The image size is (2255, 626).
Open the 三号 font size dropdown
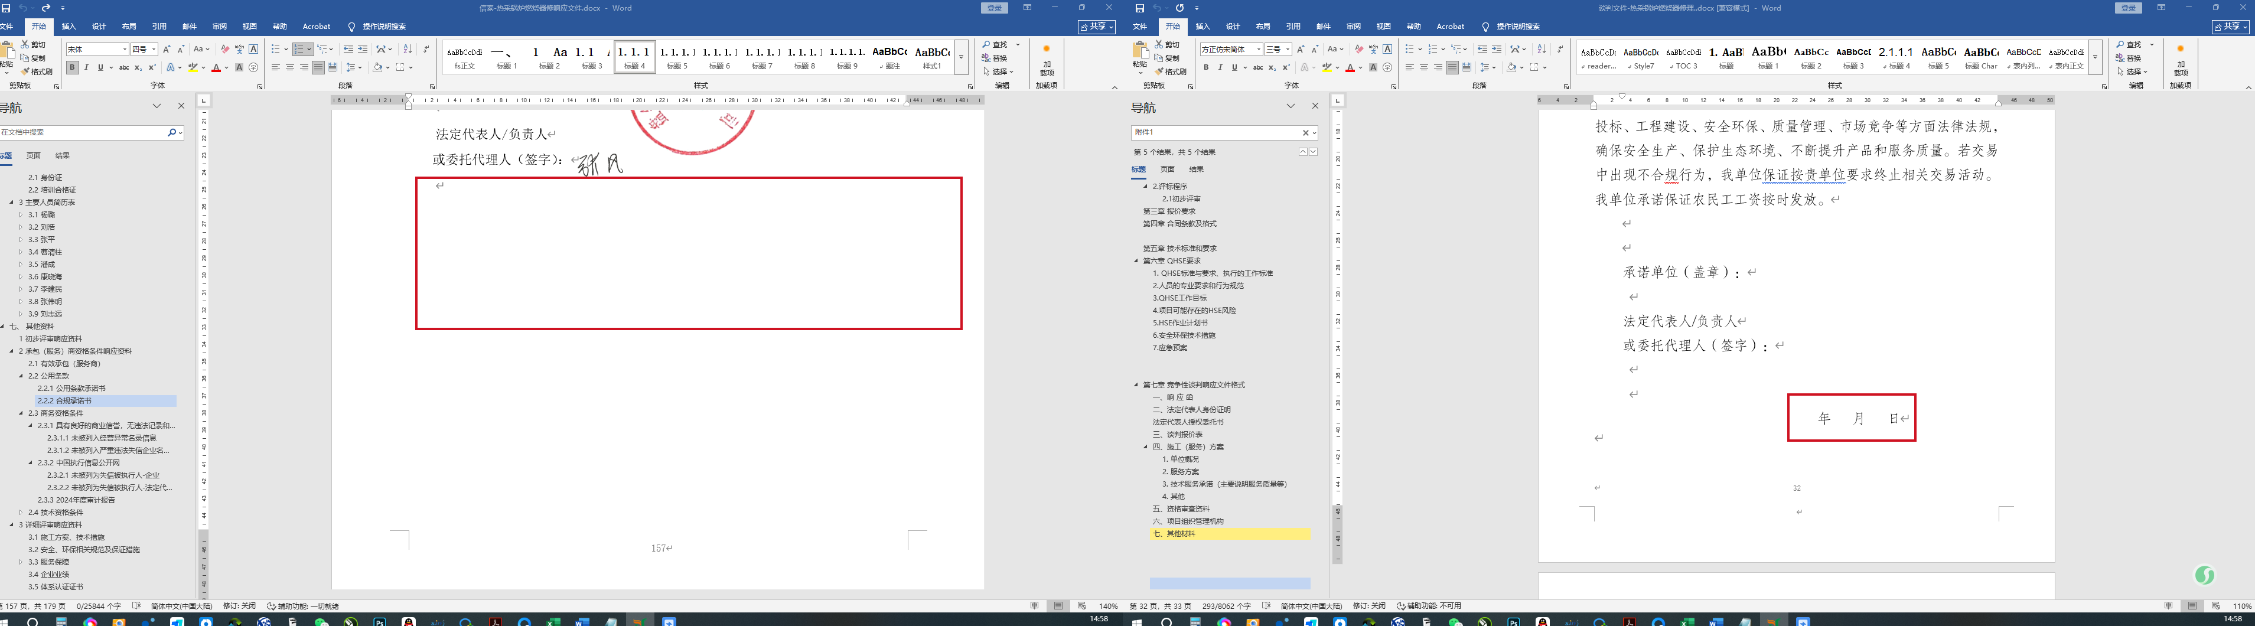(1287, 49)
